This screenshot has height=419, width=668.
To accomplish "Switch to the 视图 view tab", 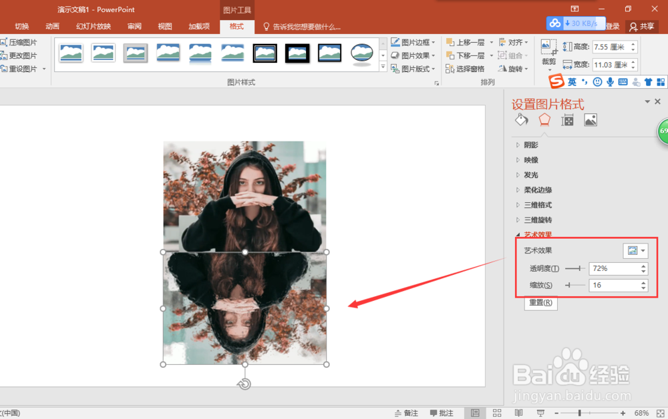I will pyautogui.click(x=165, y=27).
